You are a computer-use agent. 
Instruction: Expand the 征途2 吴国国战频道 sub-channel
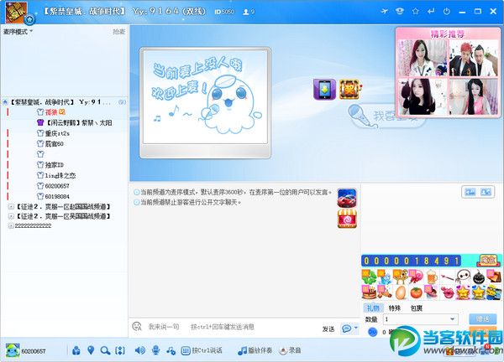pos(11,216)
